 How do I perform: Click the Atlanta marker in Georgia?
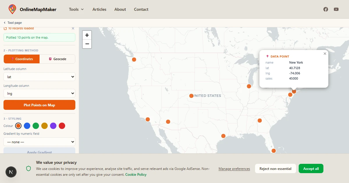(260, 121)
